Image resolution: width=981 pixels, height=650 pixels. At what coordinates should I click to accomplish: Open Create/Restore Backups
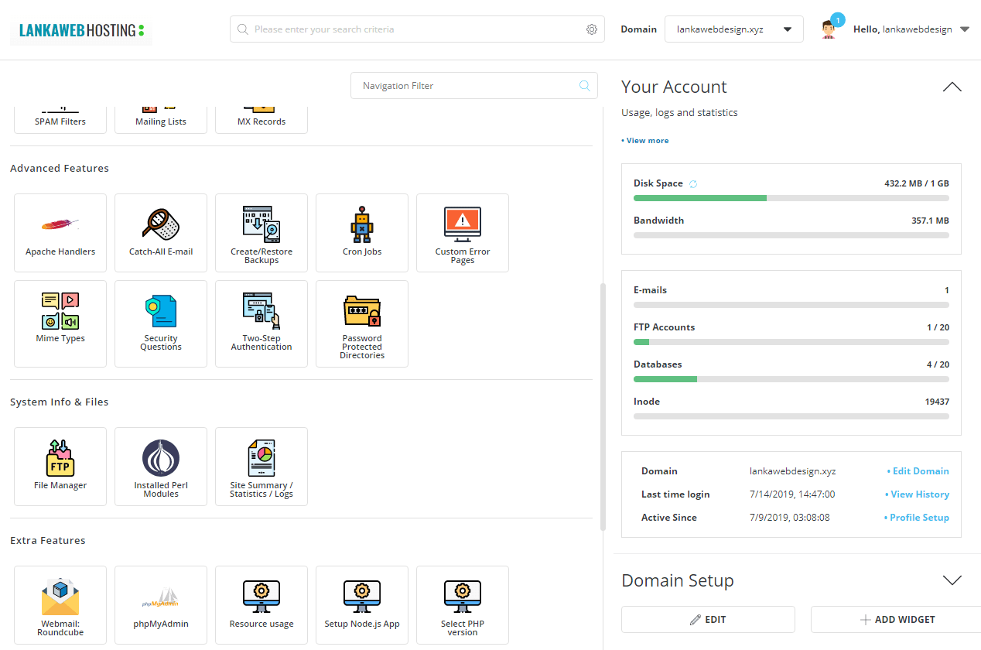(261, 232)
